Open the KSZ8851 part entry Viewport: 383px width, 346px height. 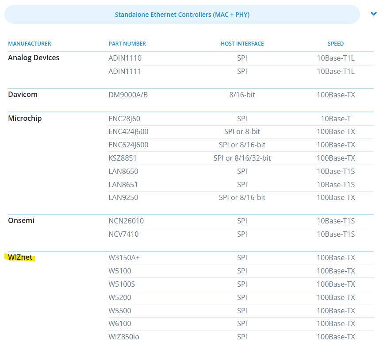pos(123,158)
